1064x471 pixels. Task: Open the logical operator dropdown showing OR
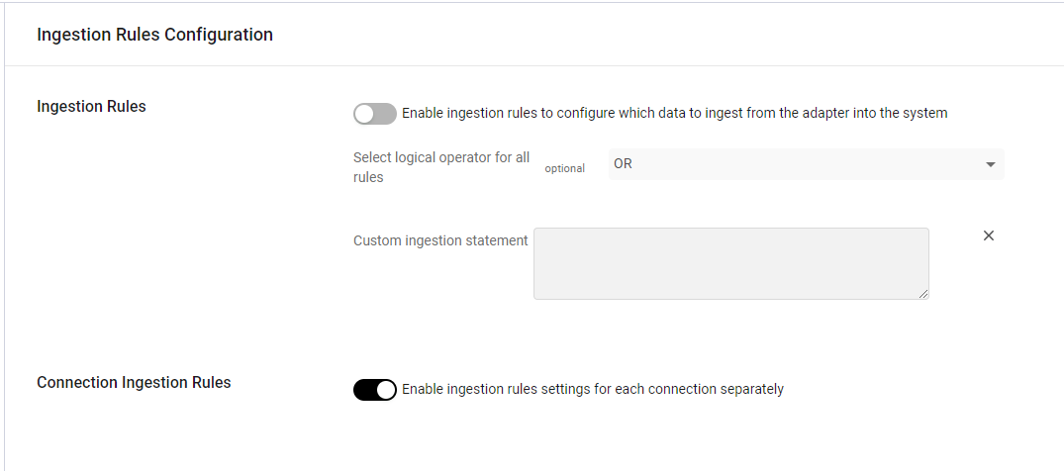(806, 164)
